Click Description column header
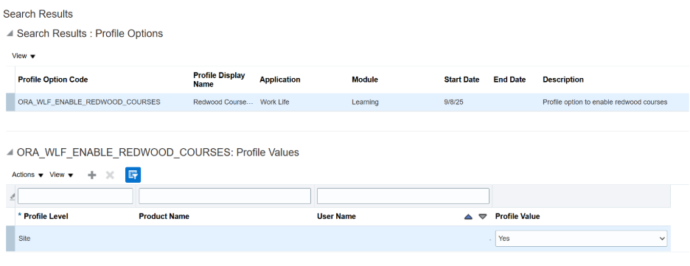 pos(563,80)
